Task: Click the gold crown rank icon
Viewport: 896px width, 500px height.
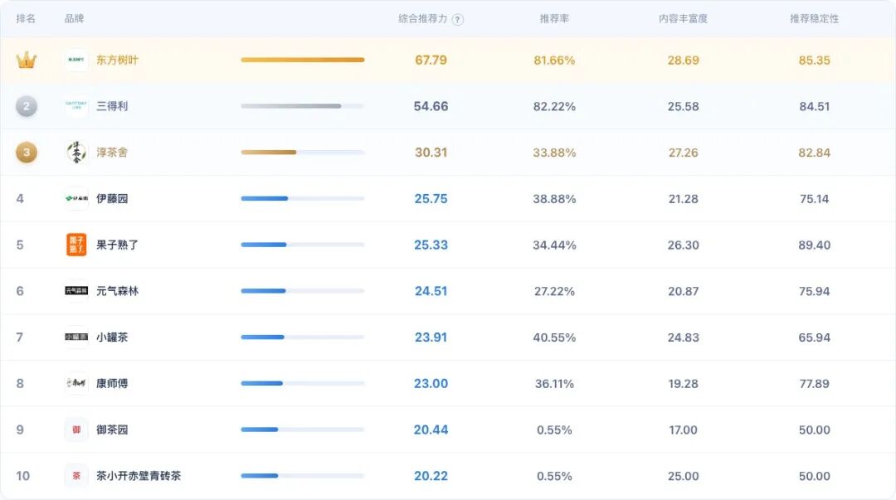Action: point(27,60)
